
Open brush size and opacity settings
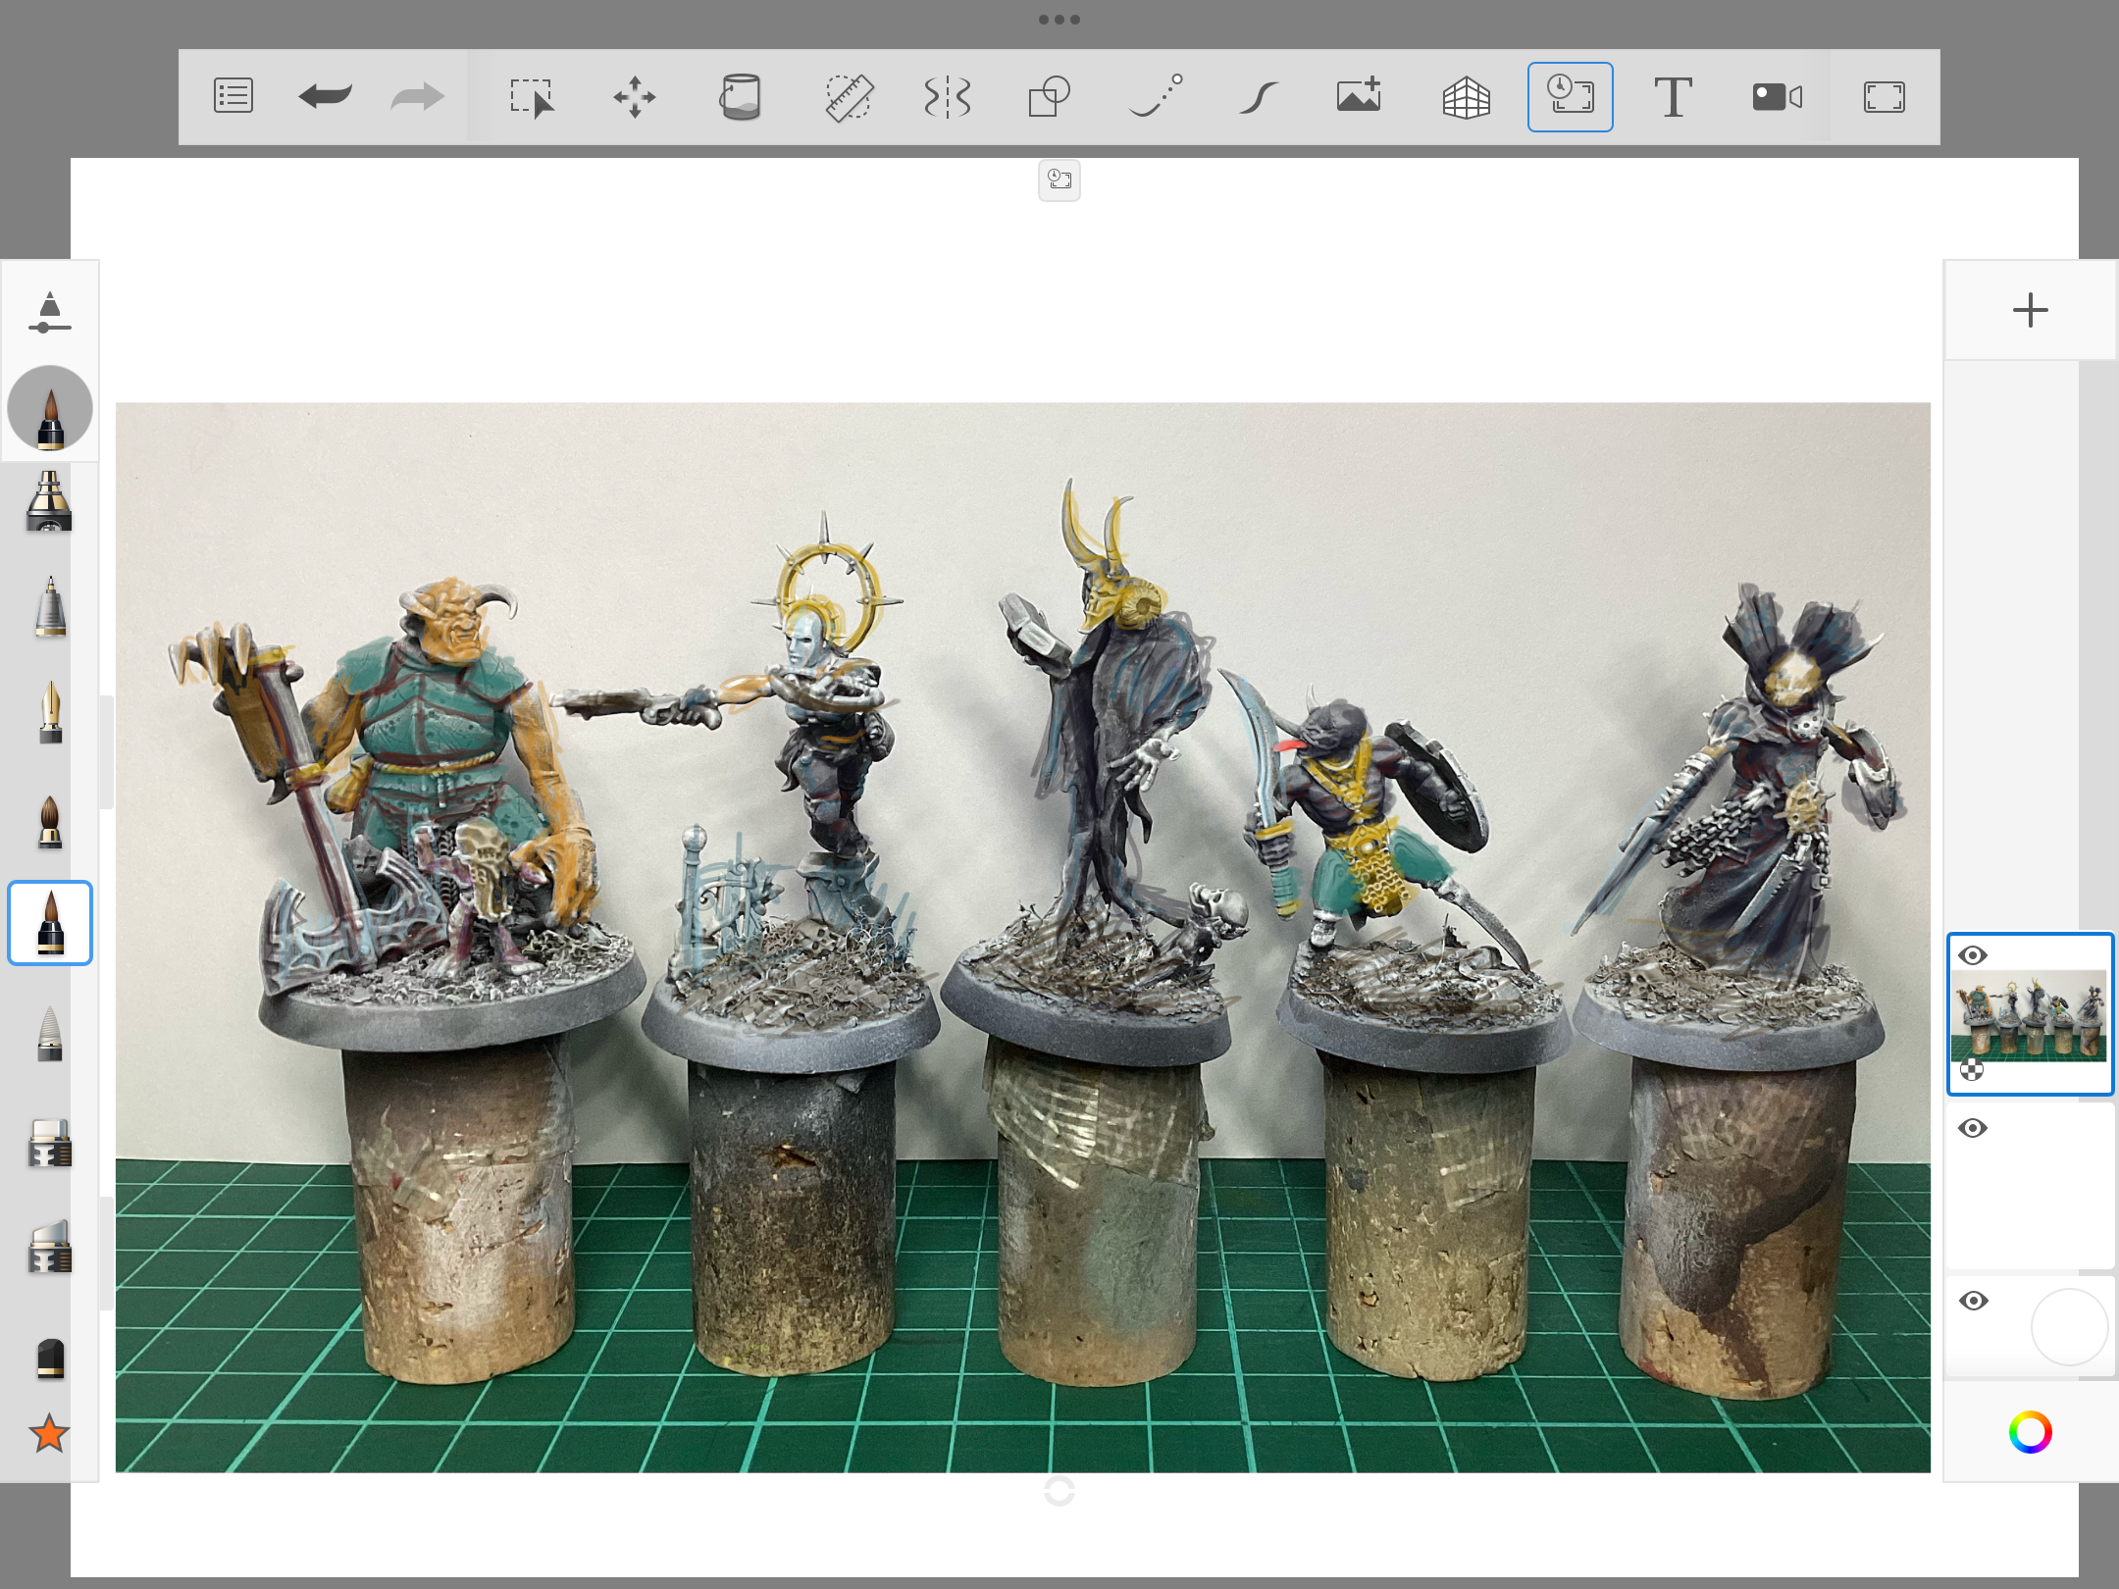[x=49, y=312]
